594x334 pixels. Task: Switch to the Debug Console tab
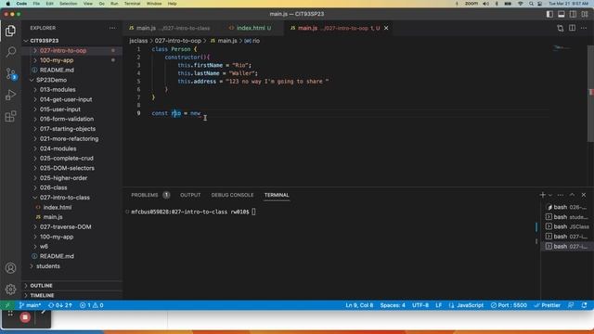coord(232,195)
